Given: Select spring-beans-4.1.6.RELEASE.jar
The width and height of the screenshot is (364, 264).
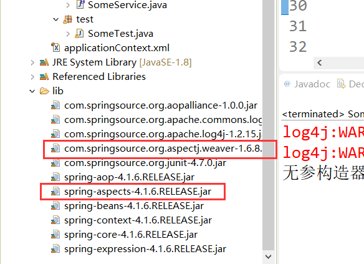Looking at the screenshot, I should pyautogui.click(x=134, y=206).
